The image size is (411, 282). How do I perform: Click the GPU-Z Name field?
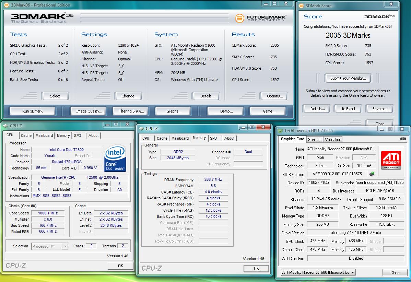(x=341, y=149)
